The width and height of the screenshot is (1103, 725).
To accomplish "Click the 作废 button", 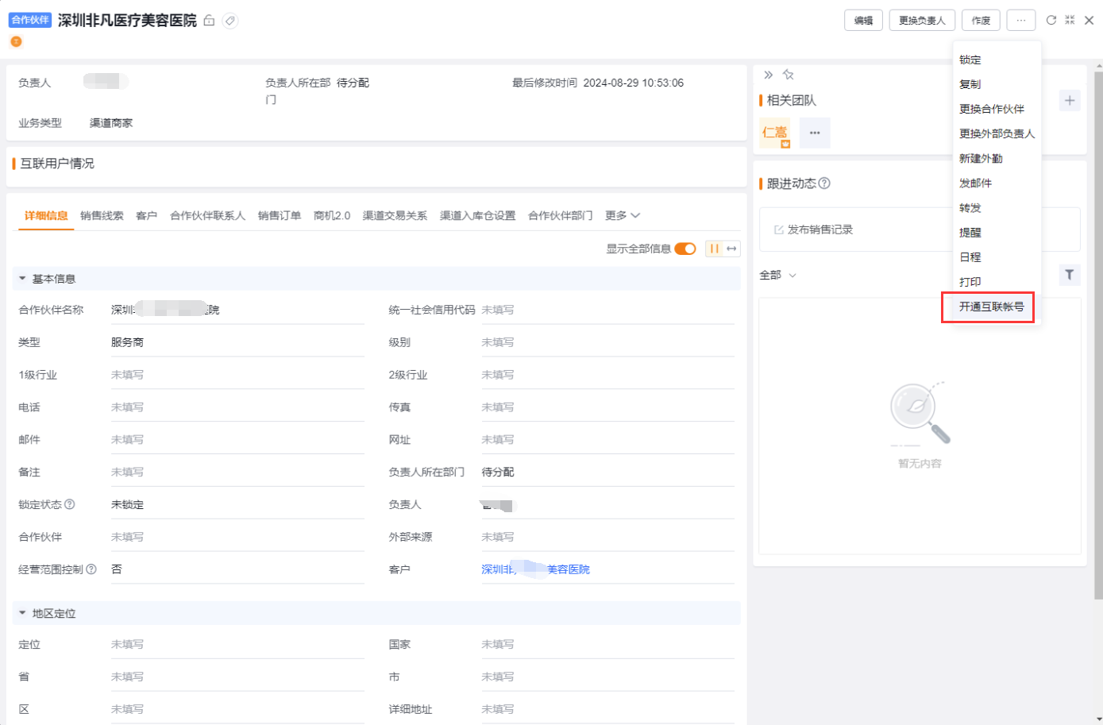I will (x=981, y=20).
